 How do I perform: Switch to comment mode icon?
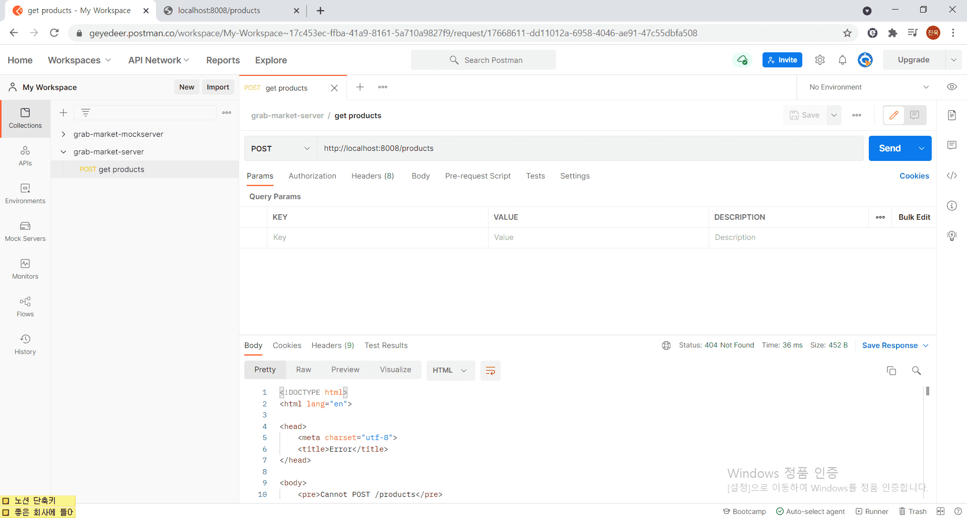[x=915, y=115]
